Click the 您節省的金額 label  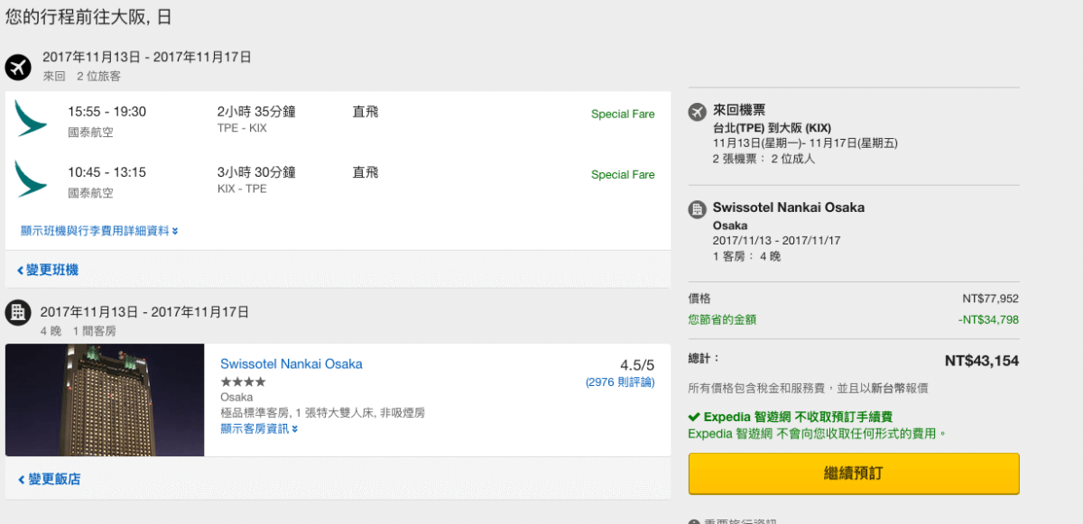[x=722, y=319]
